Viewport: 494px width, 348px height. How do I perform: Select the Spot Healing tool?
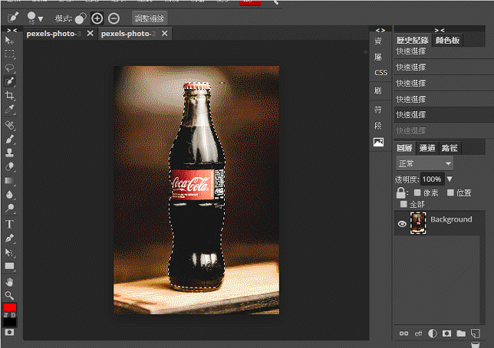[9, 125]
